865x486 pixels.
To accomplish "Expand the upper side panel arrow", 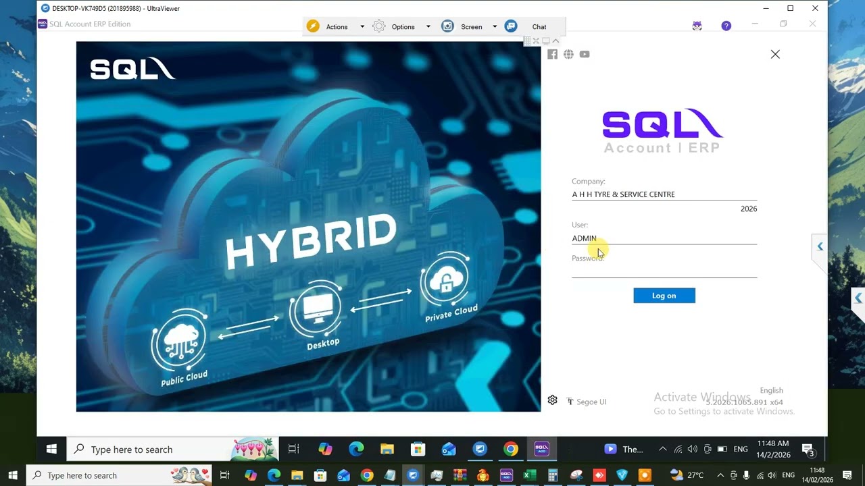I will tap(820, 247).
